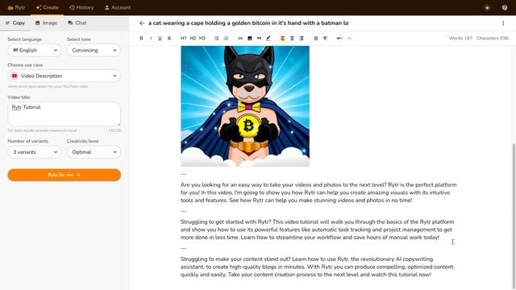Toggle light/dark theme sun icon
The width and height of the screenshot is (516, 290).
click(487, 7)
